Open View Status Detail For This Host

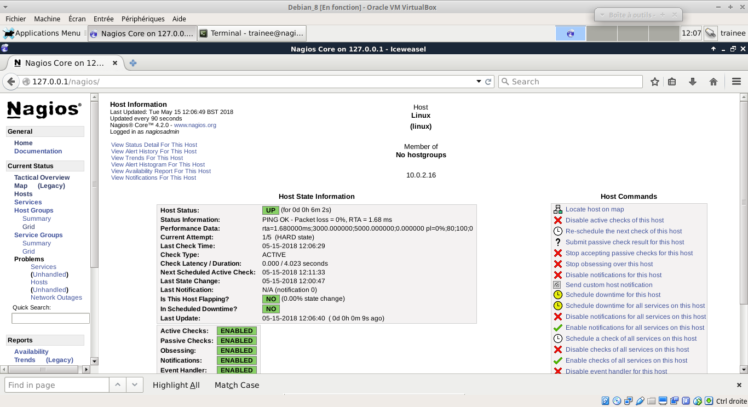(154, 145)
